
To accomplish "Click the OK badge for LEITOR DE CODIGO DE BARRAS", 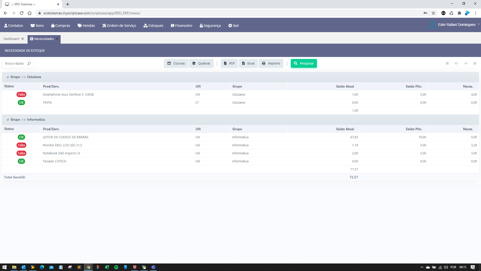I will pyautogui.click(x=21, y=137).
